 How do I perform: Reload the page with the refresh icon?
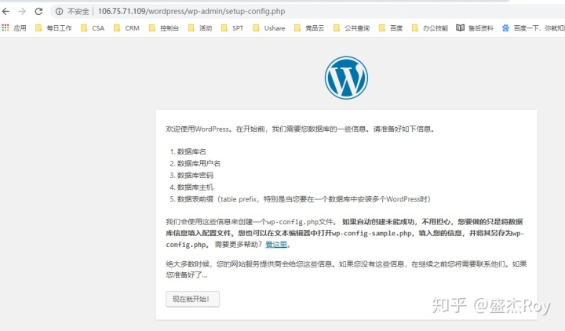click(38, 12)
